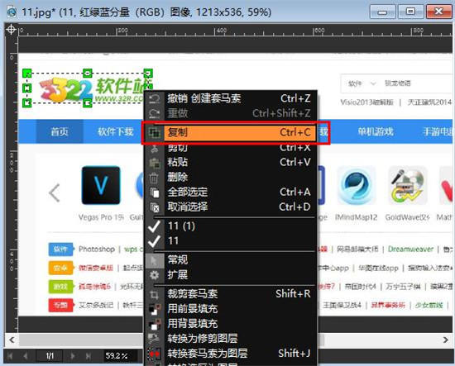Click the Vegas Pro thumbnail
The width and height of the screenshot is (455, 366).
[101, 185]
